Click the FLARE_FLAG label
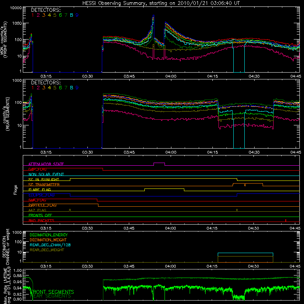This screenshot has width=304, height=304. (40, 190)
